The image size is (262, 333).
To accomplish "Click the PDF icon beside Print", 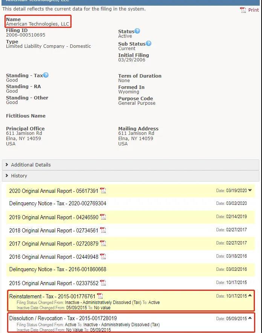I will pyautogui.click(x=243, y=10).
